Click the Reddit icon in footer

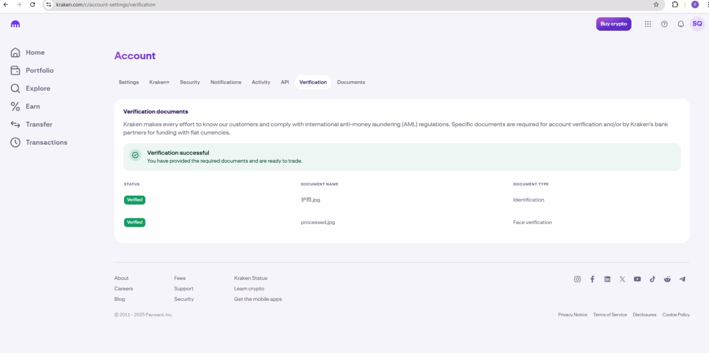(667, 279)
